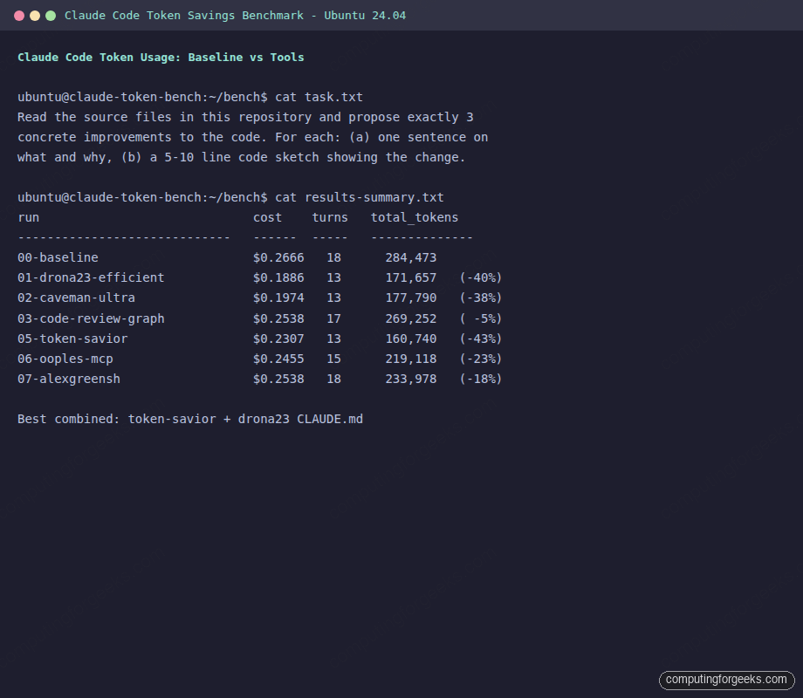Click the cost column header
This screenshot has width=803, height=698.
pyautogui.click(x=267, y=217)
